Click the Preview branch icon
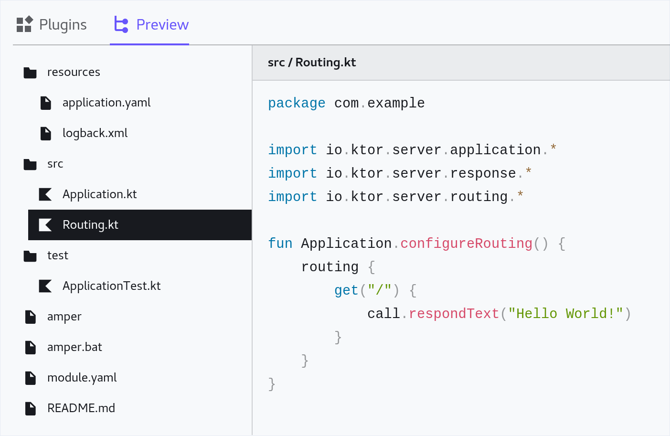Viewport: 670px width, 436px height. coord(121,24)
